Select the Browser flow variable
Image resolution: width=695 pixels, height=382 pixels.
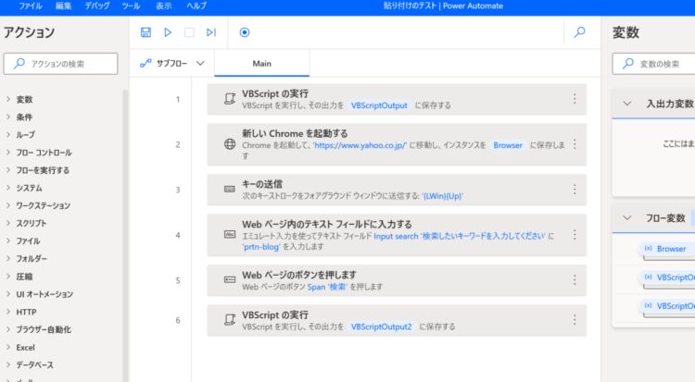(666, 249)
